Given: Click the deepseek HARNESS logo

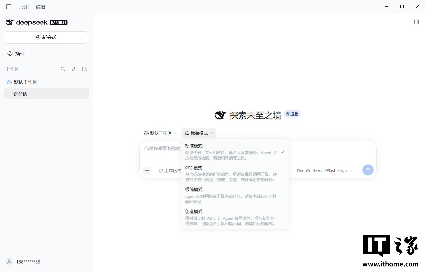Looking at the screenshot, I should [x=37, y=22].
